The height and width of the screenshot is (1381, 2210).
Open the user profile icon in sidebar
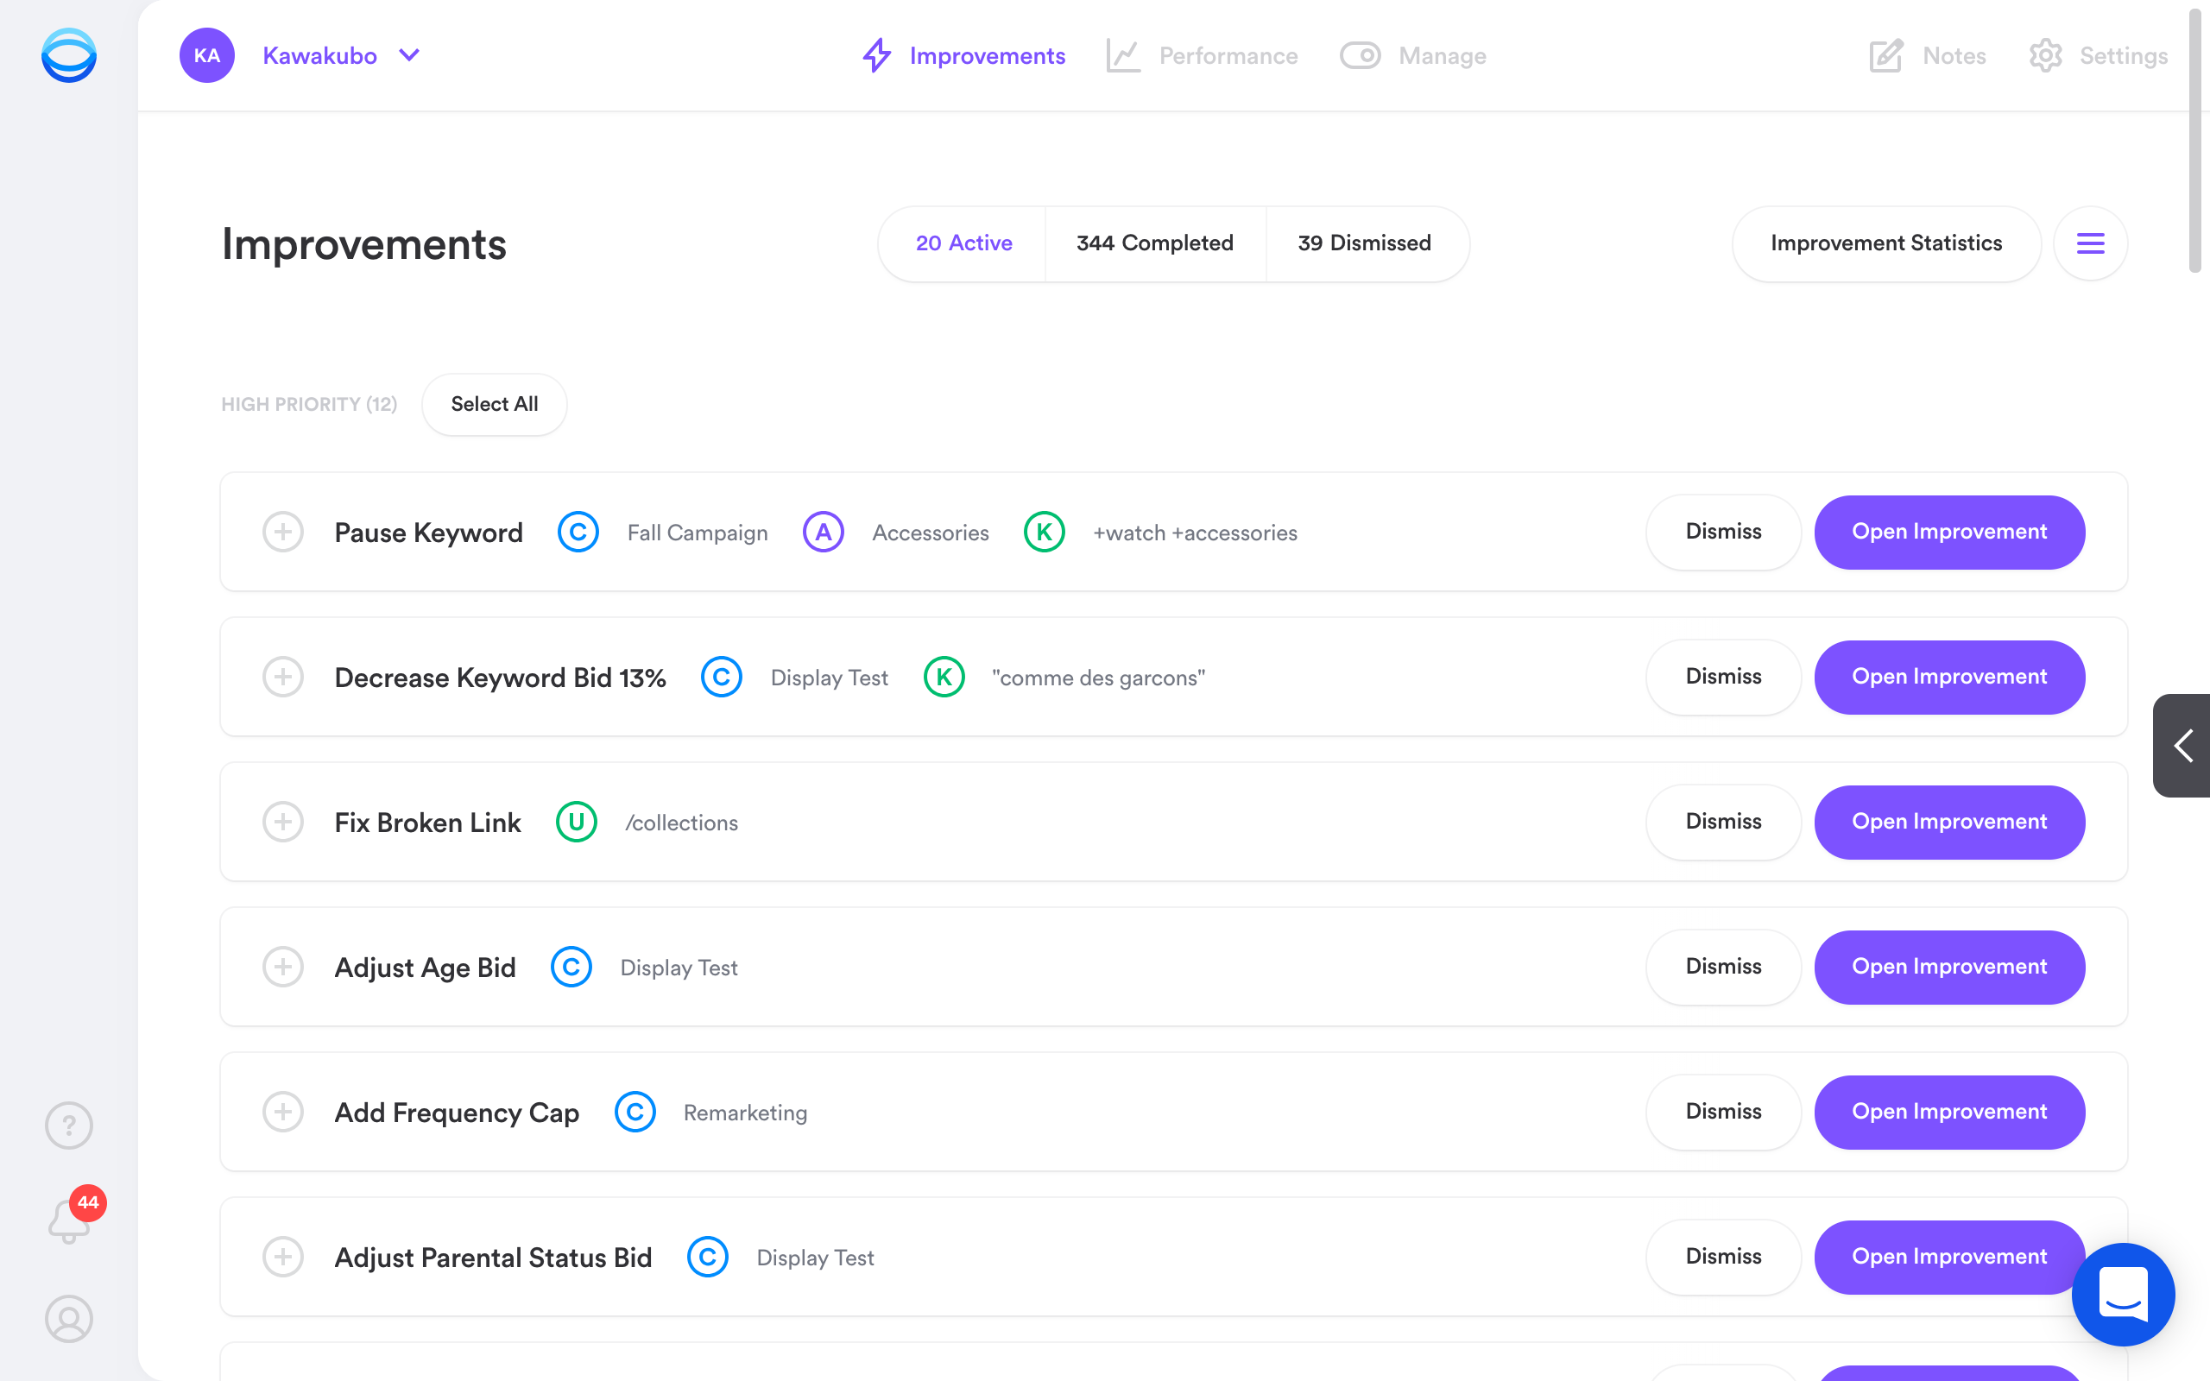pos(68,1318)
